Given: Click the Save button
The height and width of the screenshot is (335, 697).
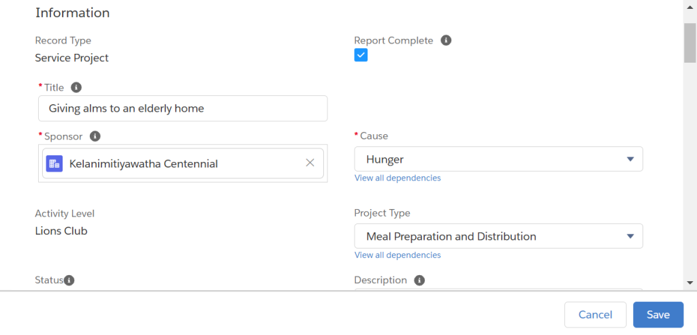Looking at the screenshot, I should (658, 315).
